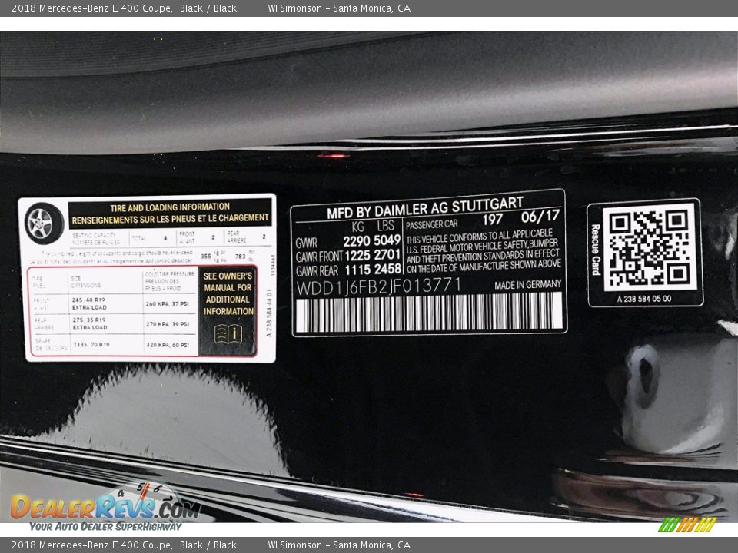This screenshot has width=738, height=553.
Task: Click the 783 lbs load value
Action: click(240, 257)
